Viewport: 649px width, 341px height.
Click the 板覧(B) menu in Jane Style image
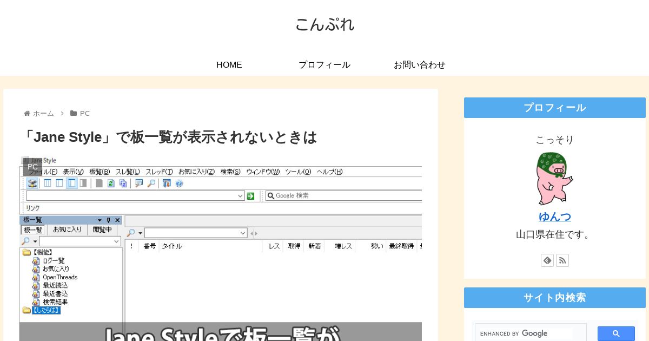point(100,172)
